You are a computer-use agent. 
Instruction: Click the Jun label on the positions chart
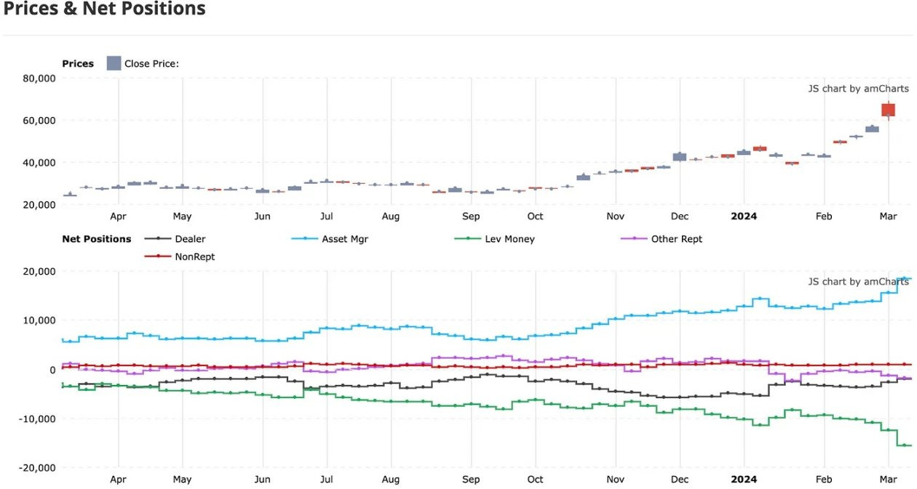pos(262,479)
